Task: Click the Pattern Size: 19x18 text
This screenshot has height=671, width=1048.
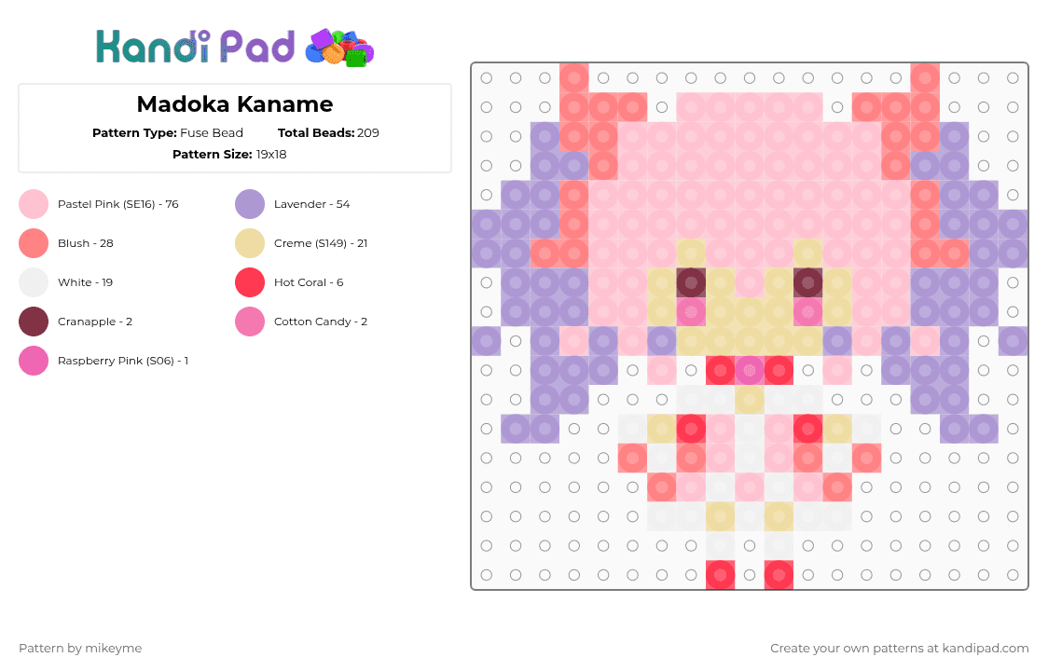Action: pos(229,155)
